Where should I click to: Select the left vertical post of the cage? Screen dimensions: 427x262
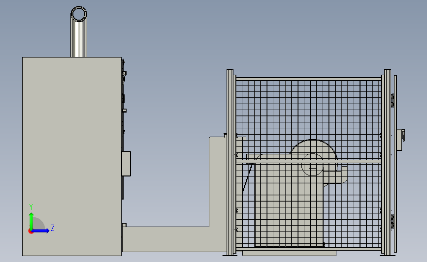tap(230, 162)
